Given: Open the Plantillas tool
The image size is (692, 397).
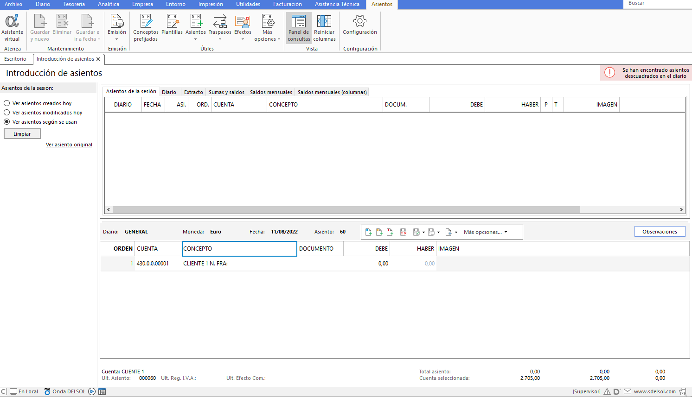Looking at the screenshot, I should point(172,24).
